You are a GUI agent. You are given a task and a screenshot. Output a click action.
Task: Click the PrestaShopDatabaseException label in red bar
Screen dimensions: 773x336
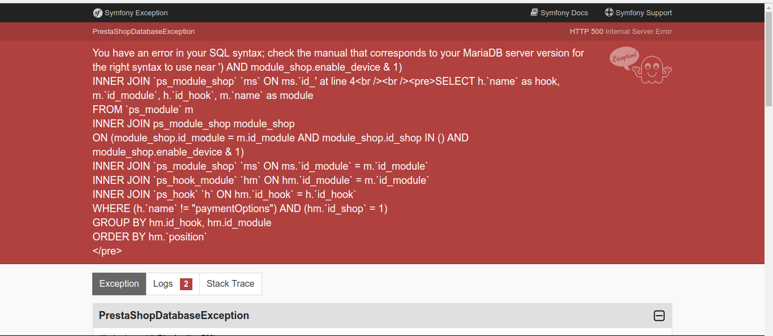click(x=143, y=32)
